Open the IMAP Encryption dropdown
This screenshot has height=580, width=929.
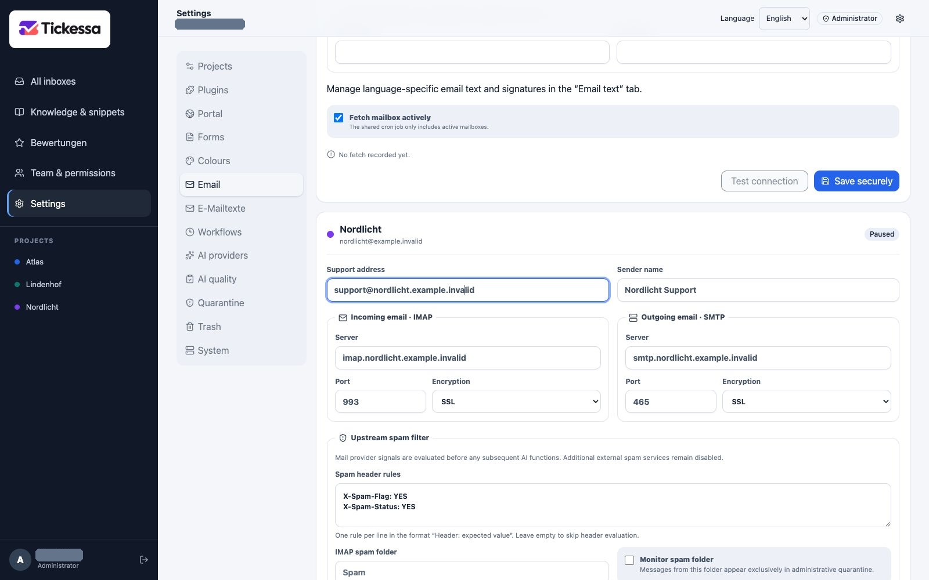[x=516, y=401]
